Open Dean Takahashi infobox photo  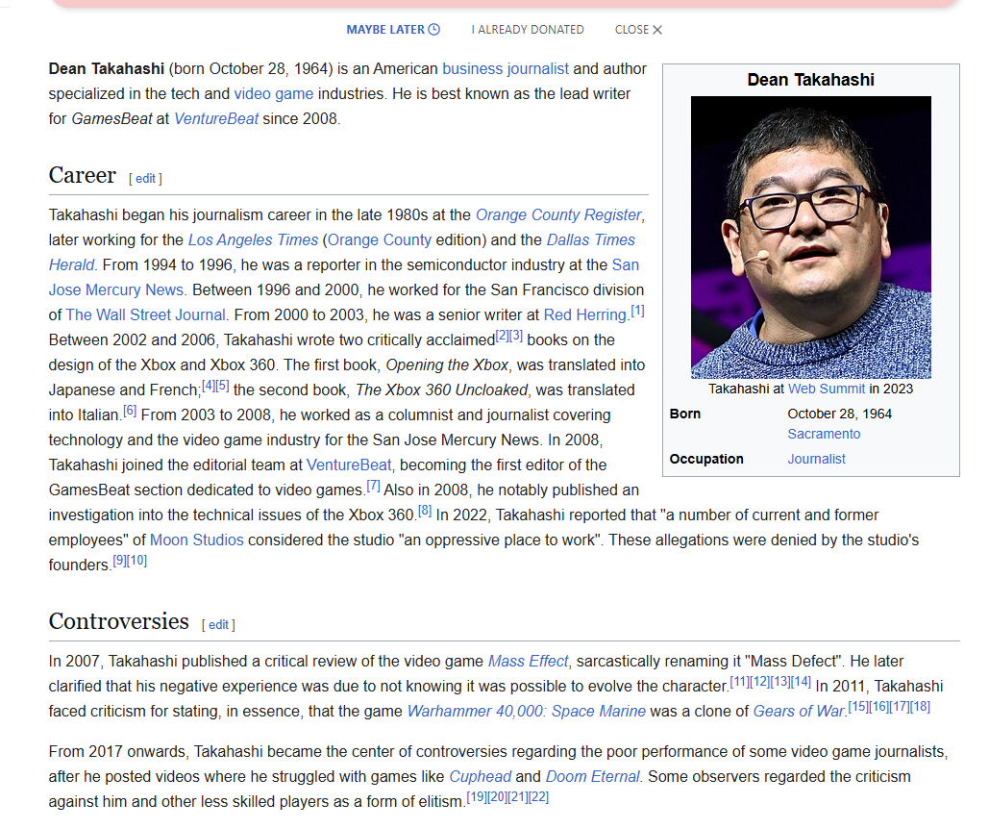point(810,238)
